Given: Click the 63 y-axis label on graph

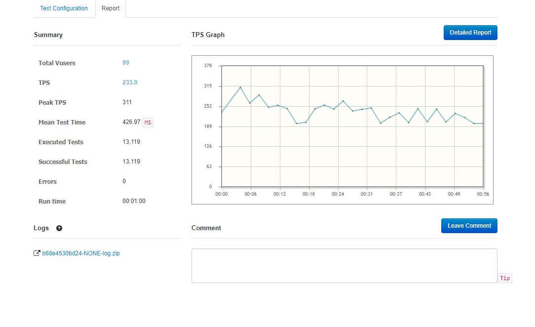Looking at the screenshot, I should [x=209, y=166].
